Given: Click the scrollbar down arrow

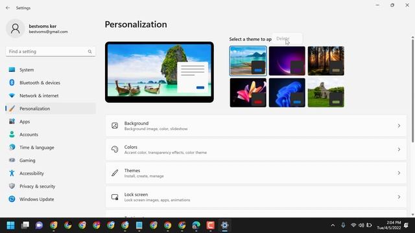Looking at the screenshot, I should [412, 214].
